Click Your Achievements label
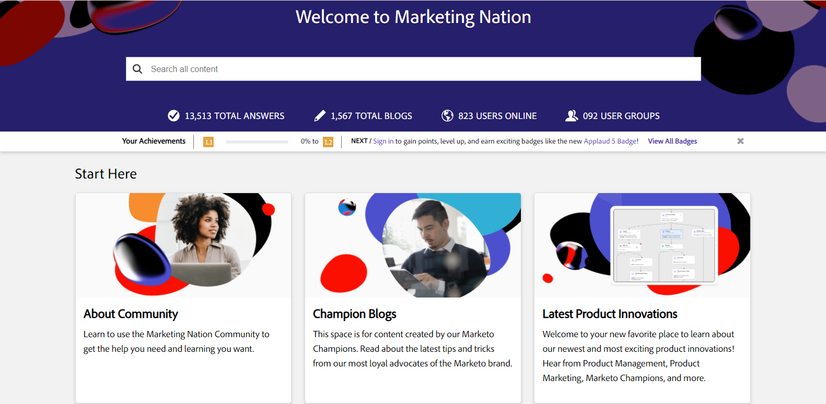The image size is (826, 404). [x=154, y=141]
